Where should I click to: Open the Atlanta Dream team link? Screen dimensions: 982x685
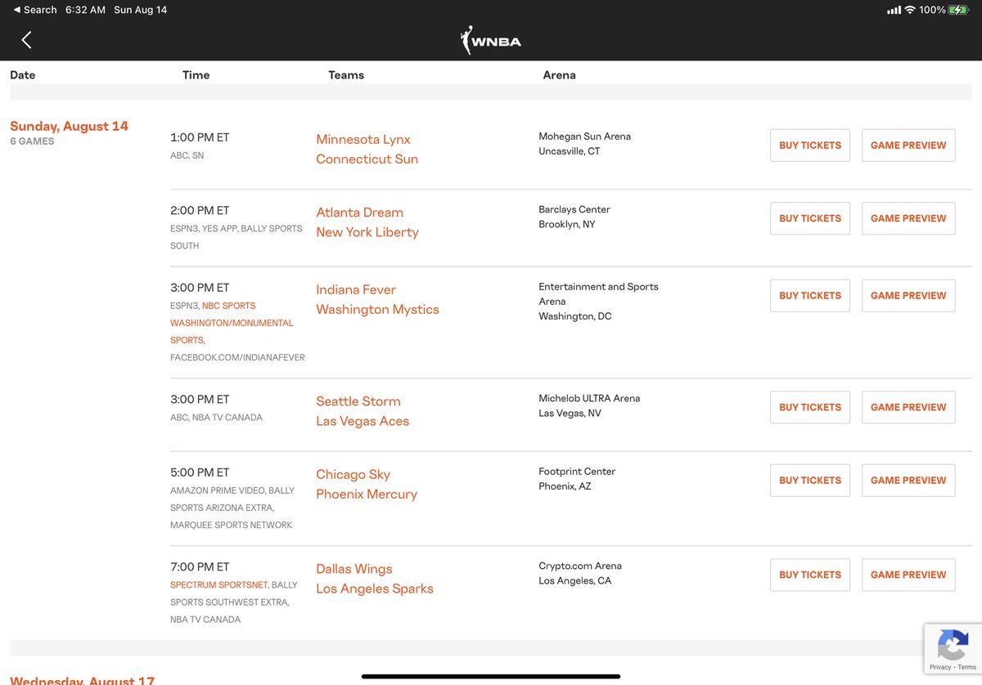[x=359, y=213]
